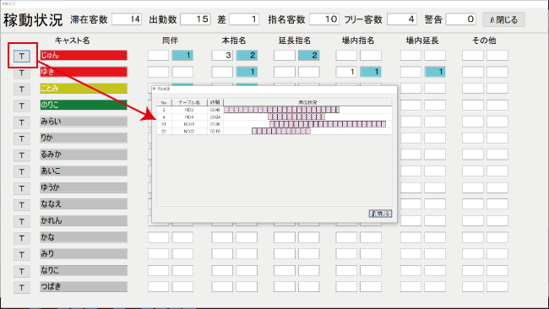Click the テーブル名 column header in popup
Image resolution: width=549 pixels, height=309 pixels.
(x=189, y=102)
